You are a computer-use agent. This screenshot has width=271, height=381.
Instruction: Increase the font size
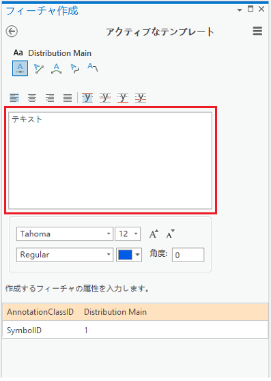click(154, 234)
